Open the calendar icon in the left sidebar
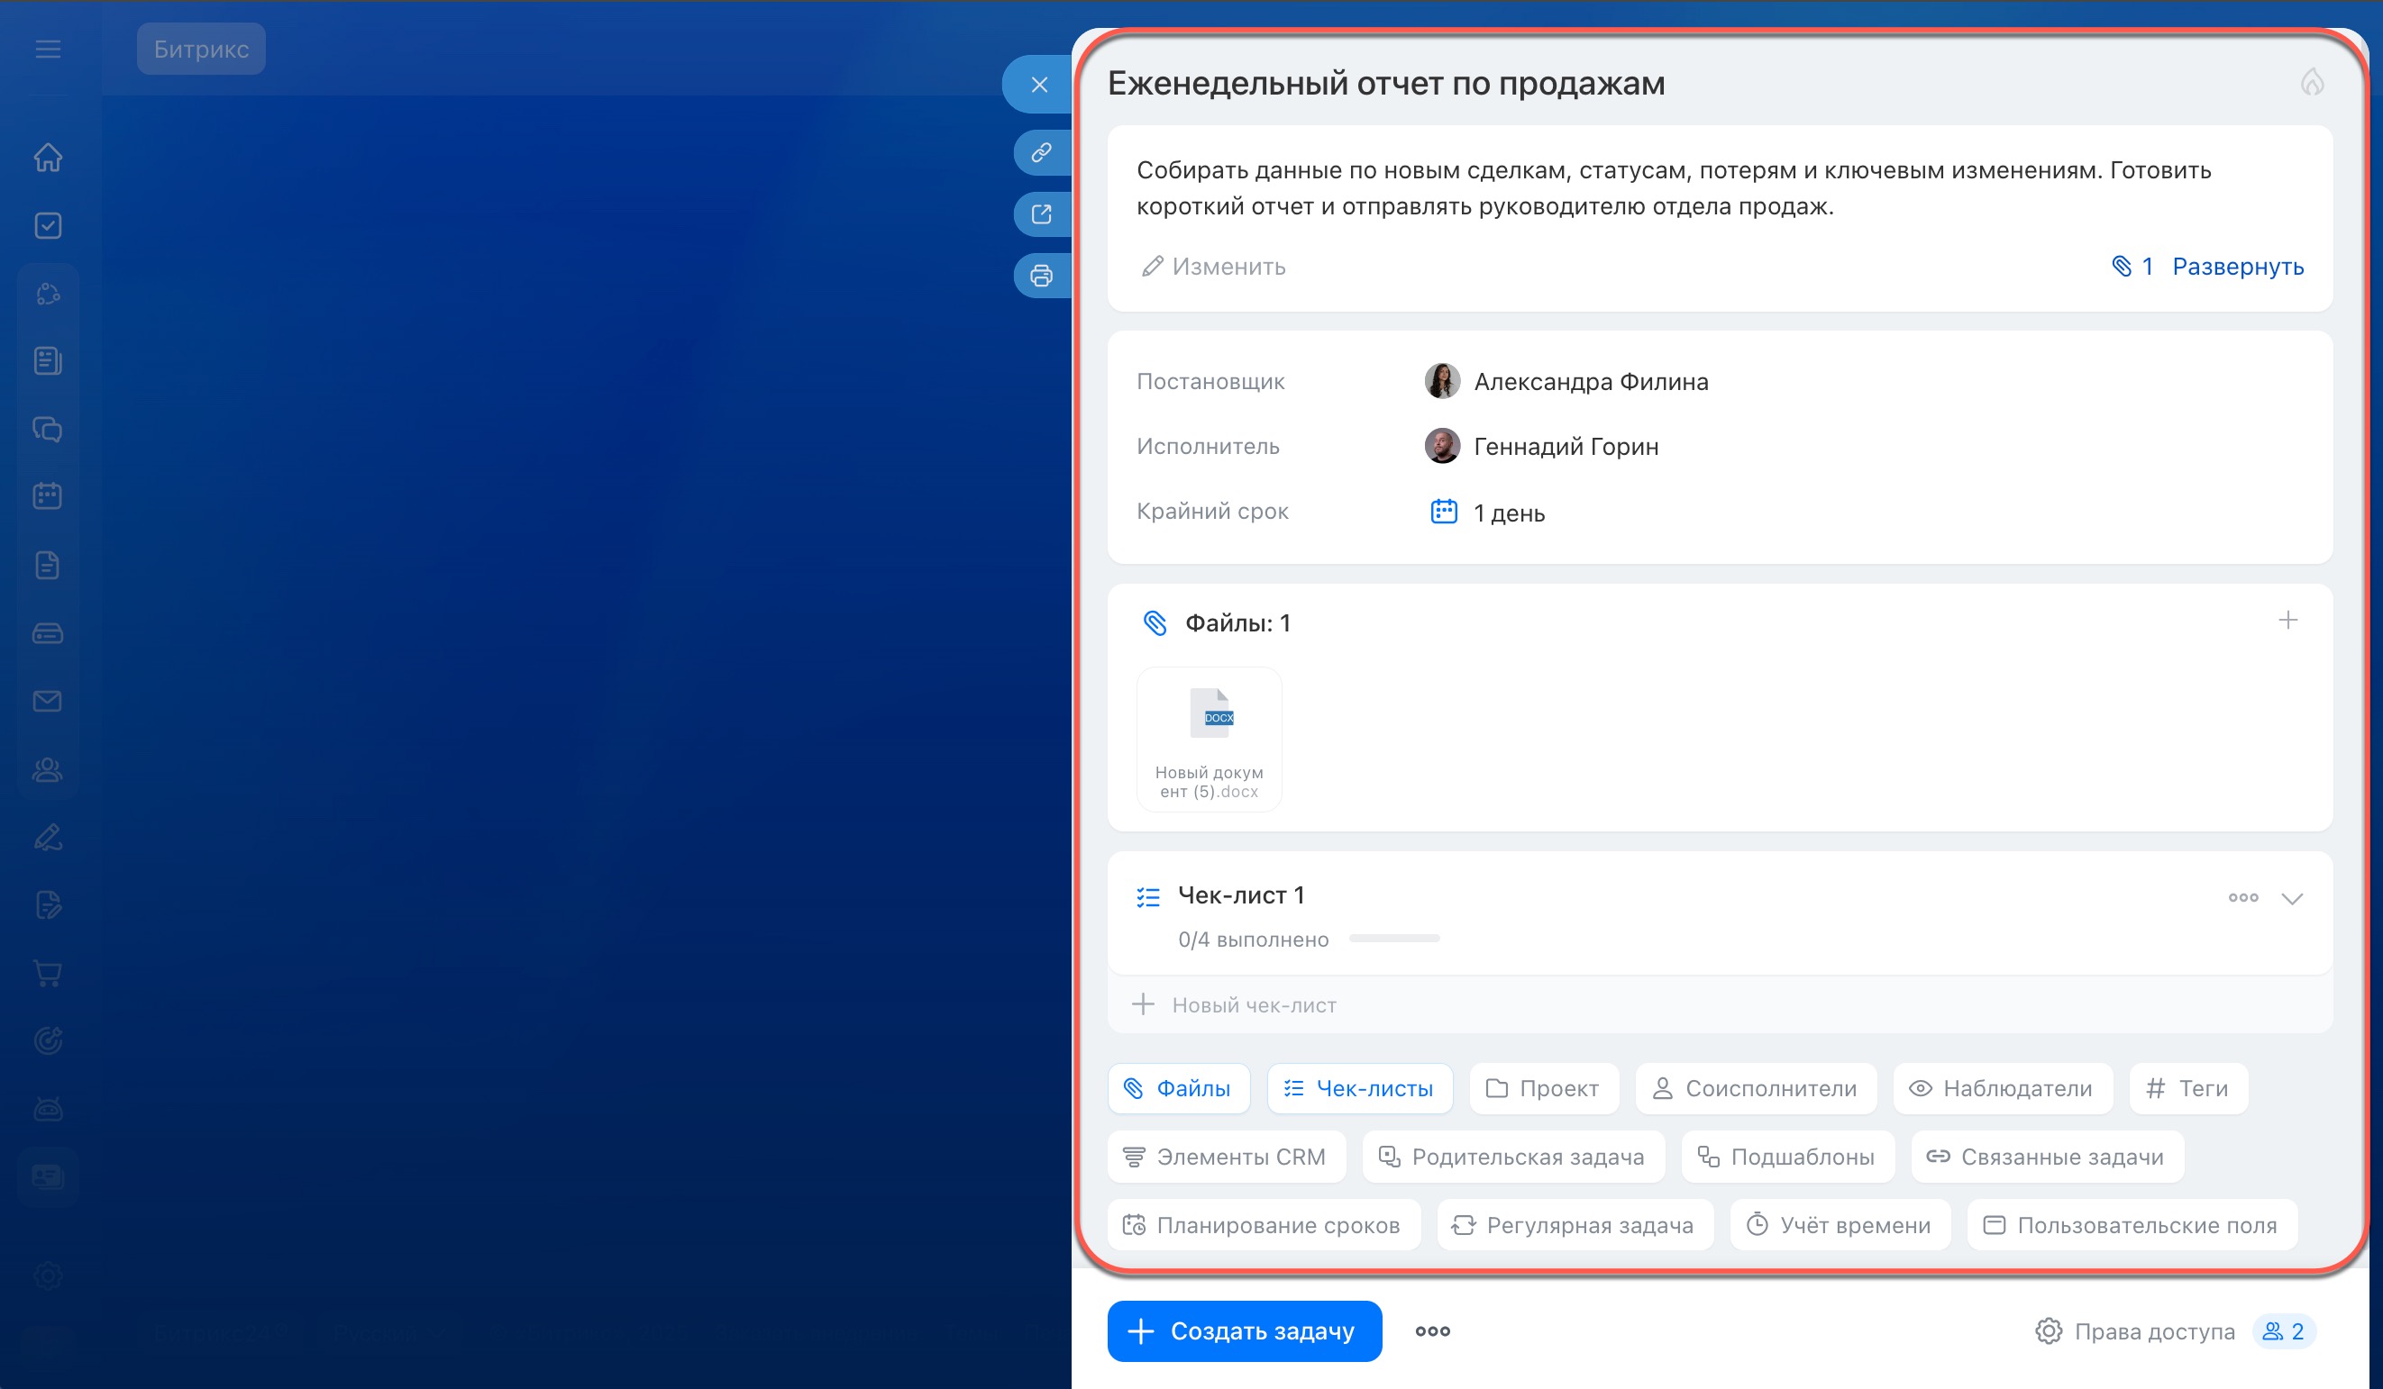This screenshot has width=2383, height=1389. click(x=47, y=496)
